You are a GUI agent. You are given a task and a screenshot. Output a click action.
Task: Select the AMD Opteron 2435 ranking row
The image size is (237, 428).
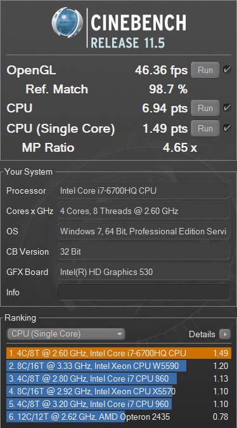pyautogui.click(x=118, y=417)
